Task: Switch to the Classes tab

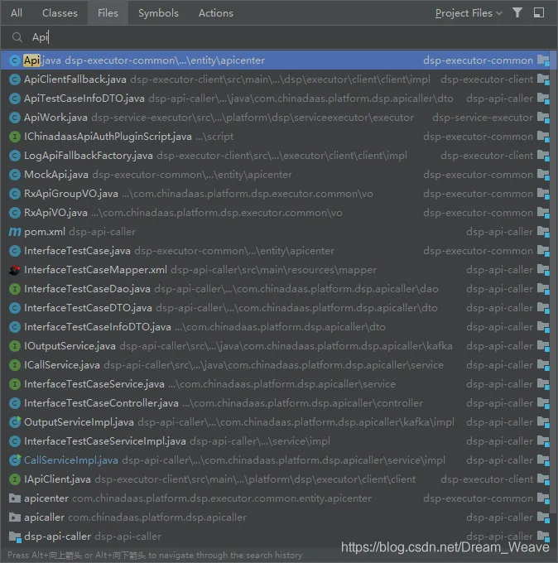Action: click(x=60, y=13)
